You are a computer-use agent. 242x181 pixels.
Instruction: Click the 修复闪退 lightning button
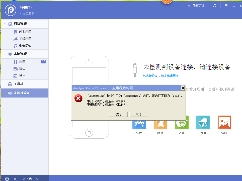click(x=196, y=6)
